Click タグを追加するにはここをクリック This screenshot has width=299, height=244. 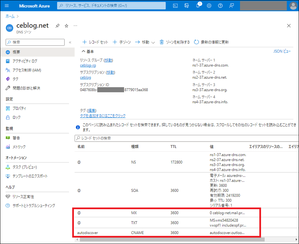coord(103,116)
